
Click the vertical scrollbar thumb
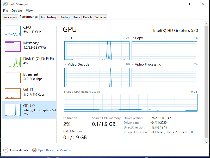pos(206,82)
